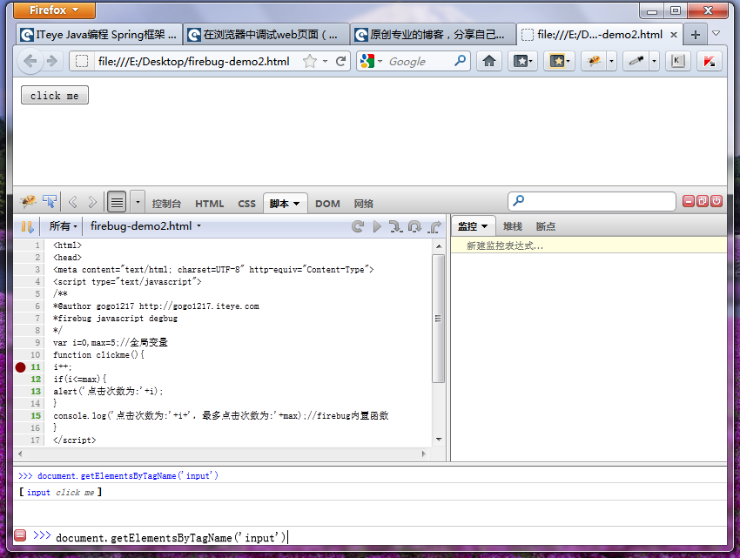Switch to the HTML panel tab
740x558 pixels.
coord(209,203)
